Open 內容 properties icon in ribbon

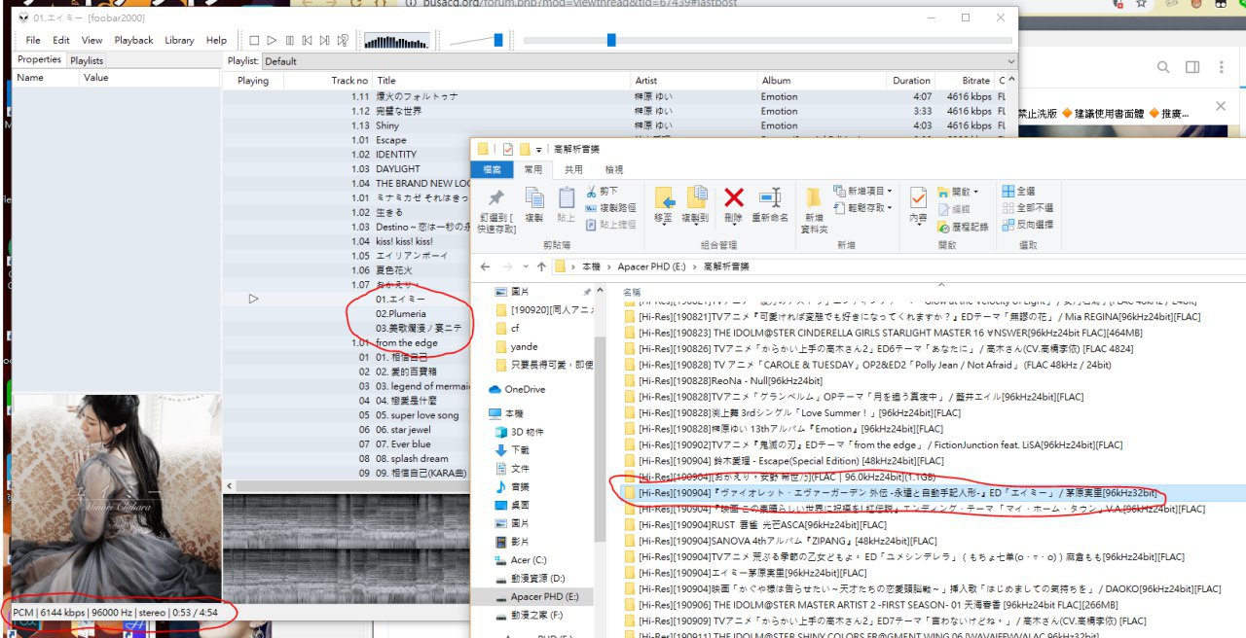(918, 205)
